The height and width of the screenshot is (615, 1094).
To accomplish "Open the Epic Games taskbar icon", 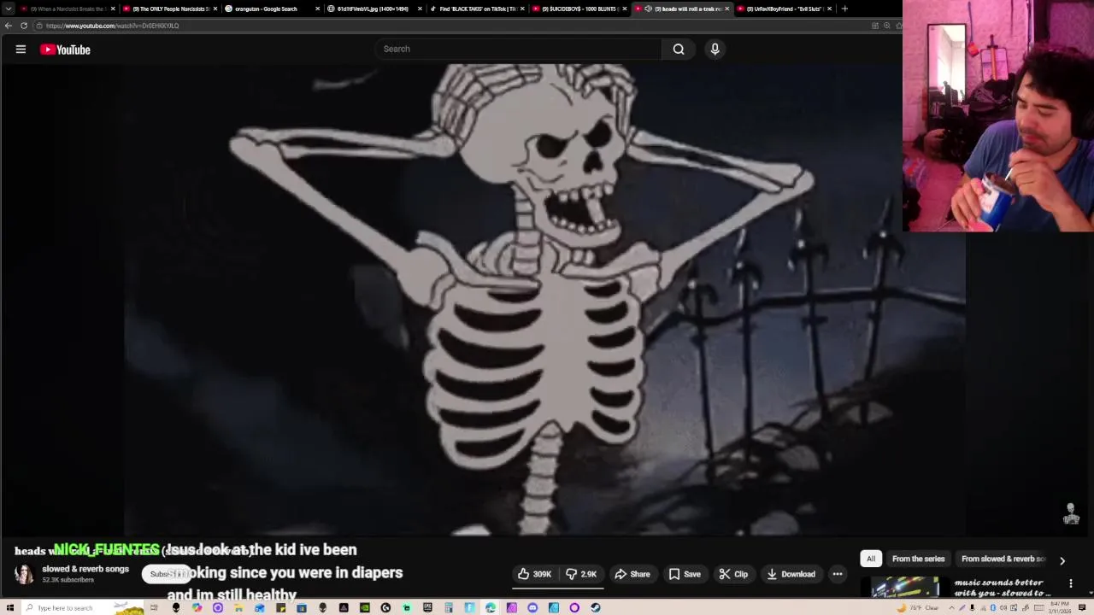I will (427, 608).
